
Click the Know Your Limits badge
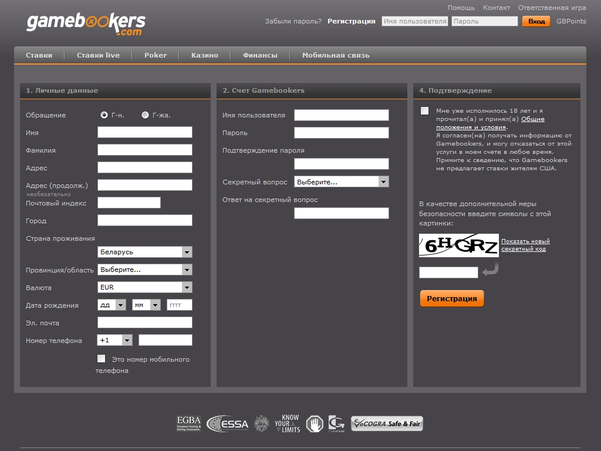click(287, 423)
